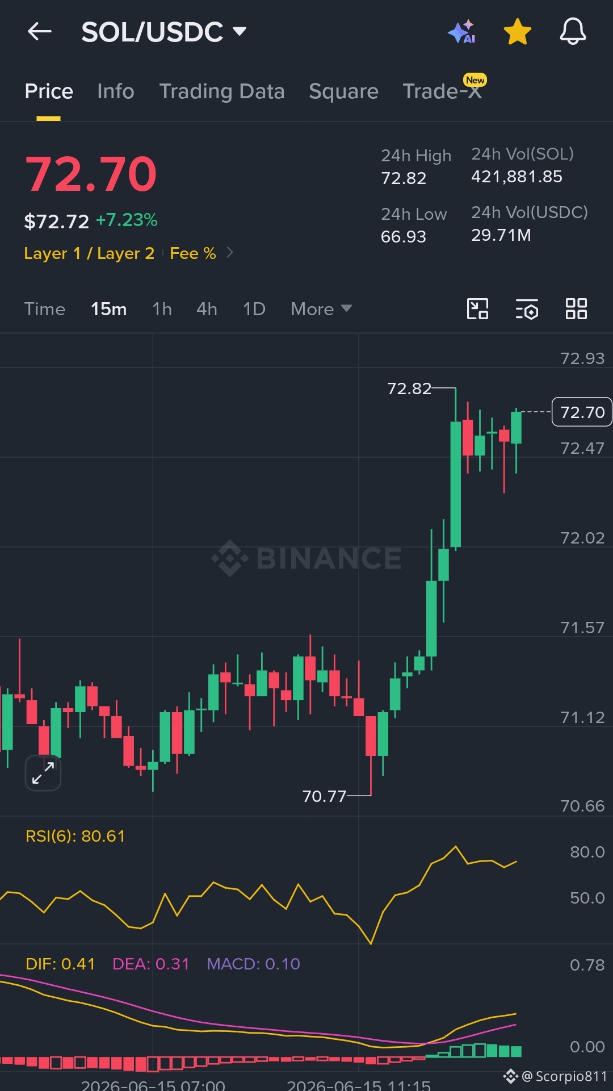The height and width of the screenshot is (1091, 613).
Task: Tap the DEA: 0.31 label
Action: point(151,964)
